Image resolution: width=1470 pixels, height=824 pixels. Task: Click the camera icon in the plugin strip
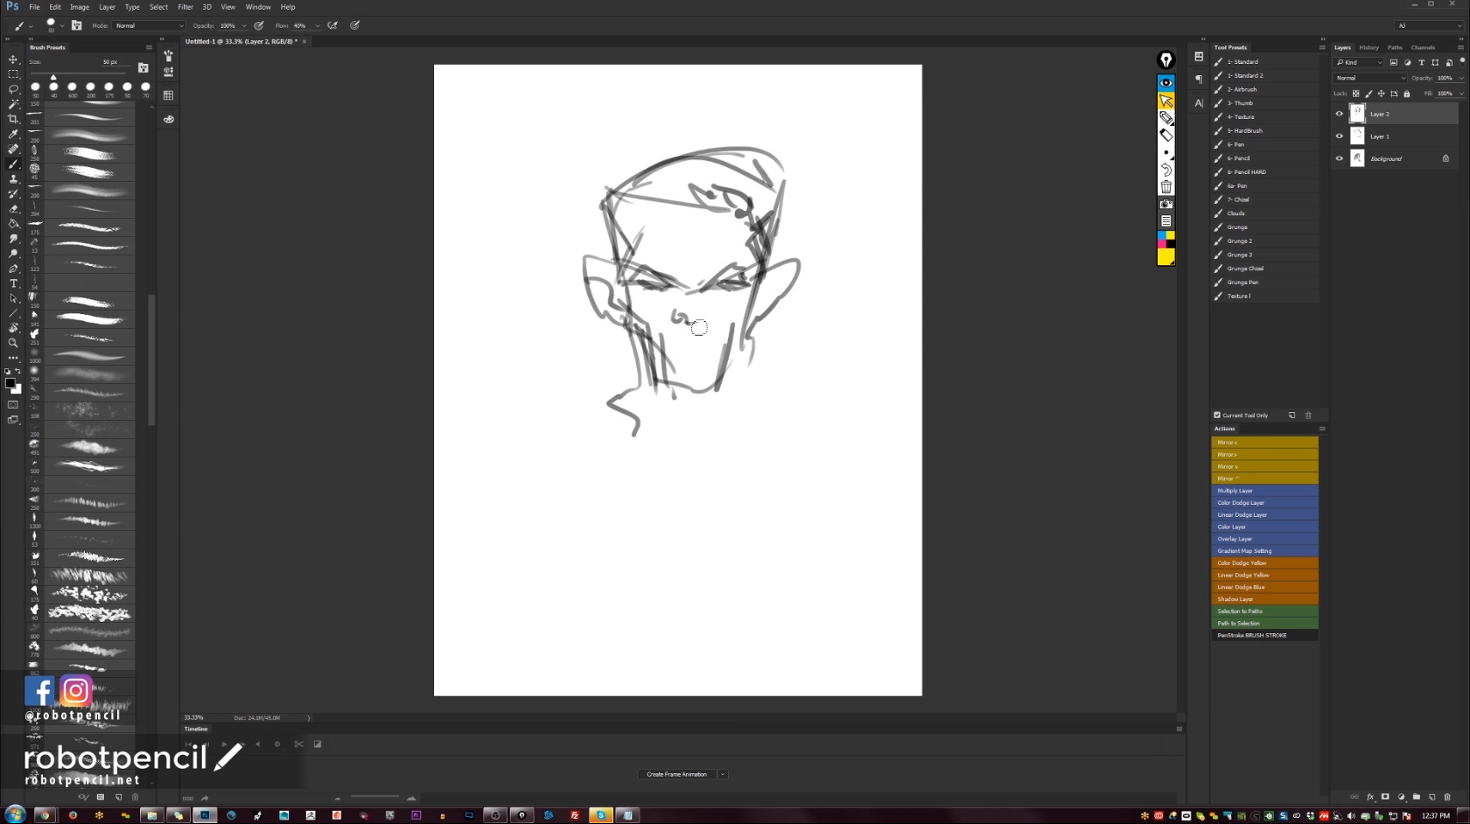tap(1165, 204)
